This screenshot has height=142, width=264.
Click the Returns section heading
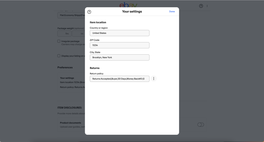pos(95,68)
